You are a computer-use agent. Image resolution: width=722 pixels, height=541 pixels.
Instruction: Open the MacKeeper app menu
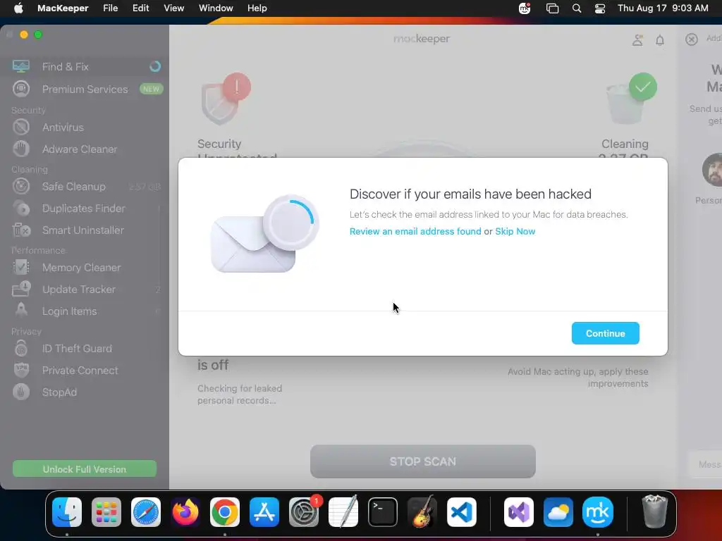point(63,8)
